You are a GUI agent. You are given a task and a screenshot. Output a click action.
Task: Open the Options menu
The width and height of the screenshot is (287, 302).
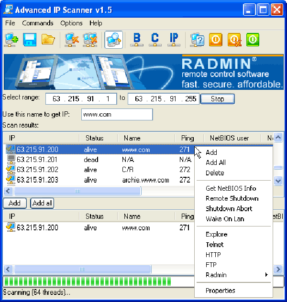point(71,23)
